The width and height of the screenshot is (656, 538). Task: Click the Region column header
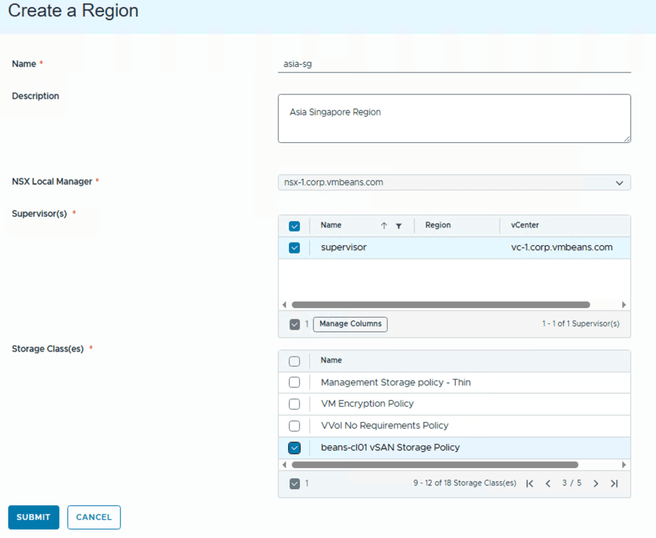click(438, 225)
